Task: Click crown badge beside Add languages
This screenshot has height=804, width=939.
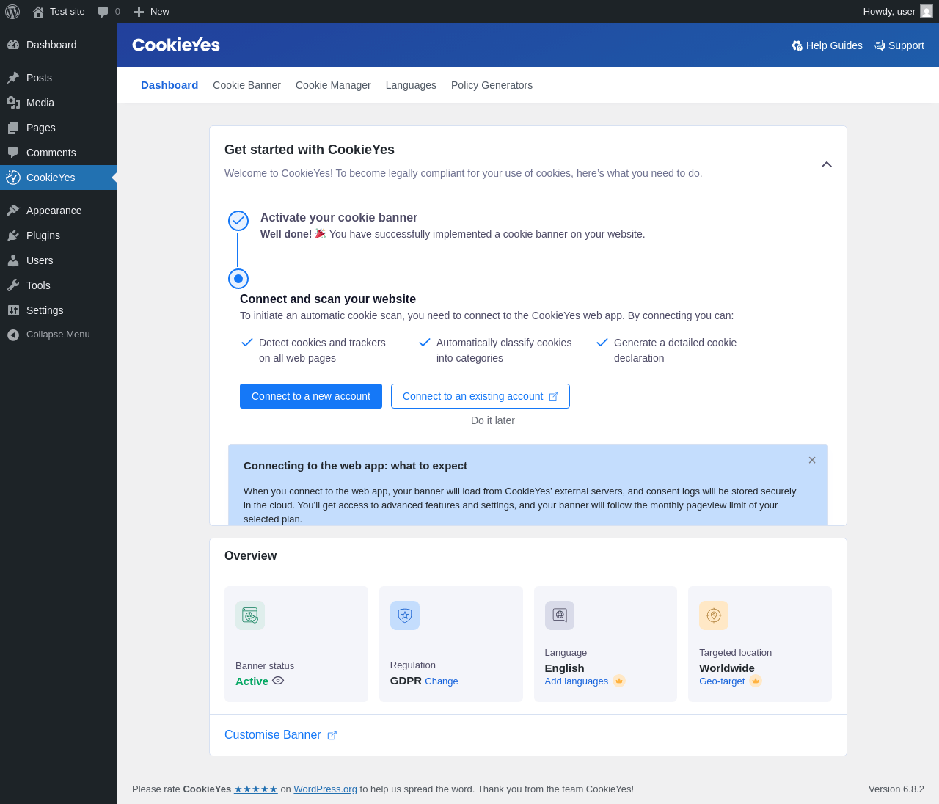Action: pyautogui.click(x=619, y=681)
